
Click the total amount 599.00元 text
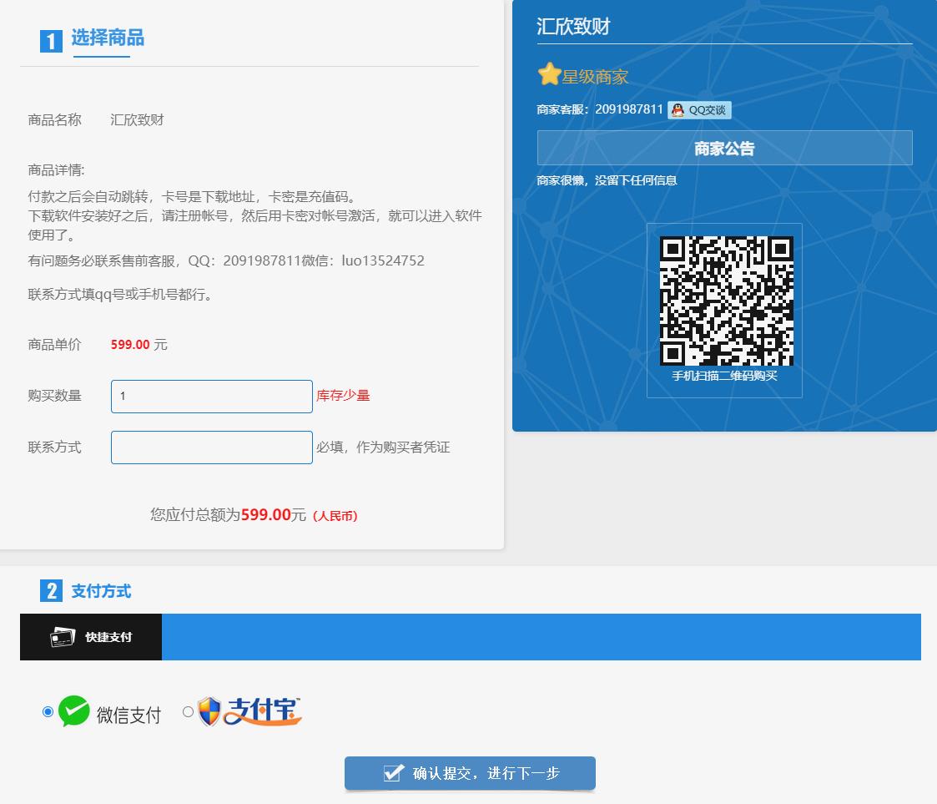[273, 514]
